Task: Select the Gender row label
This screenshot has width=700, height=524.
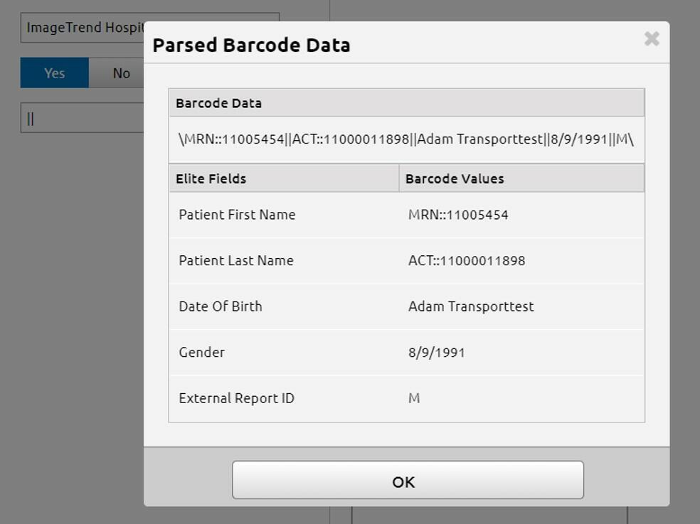Action: tap(202, 352)
